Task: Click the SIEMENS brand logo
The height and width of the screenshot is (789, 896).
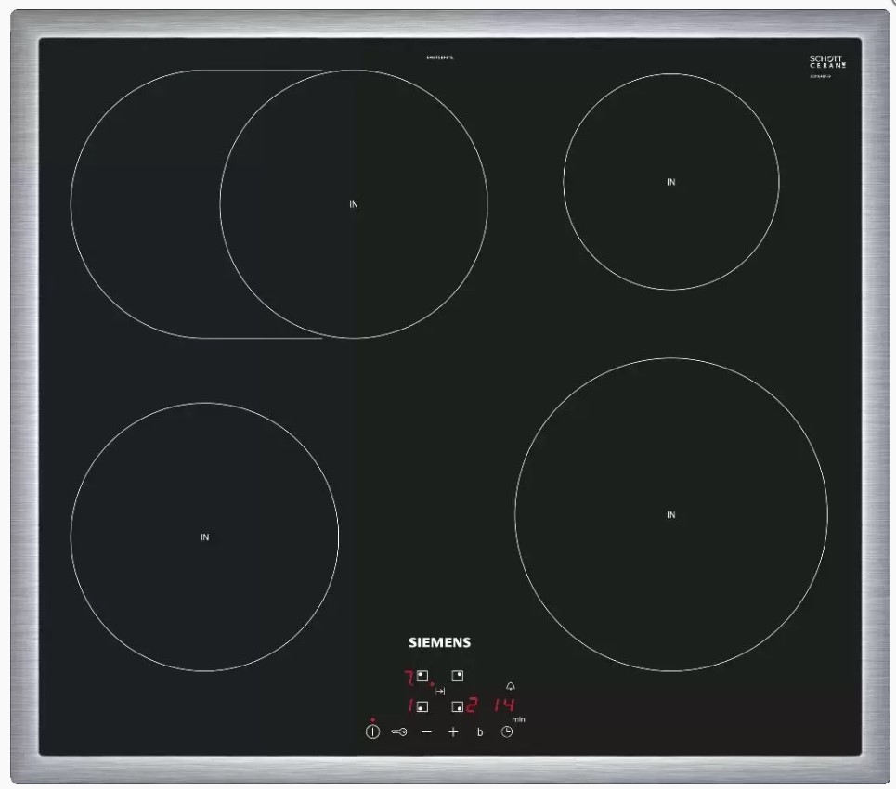Action: click(440, 642)
